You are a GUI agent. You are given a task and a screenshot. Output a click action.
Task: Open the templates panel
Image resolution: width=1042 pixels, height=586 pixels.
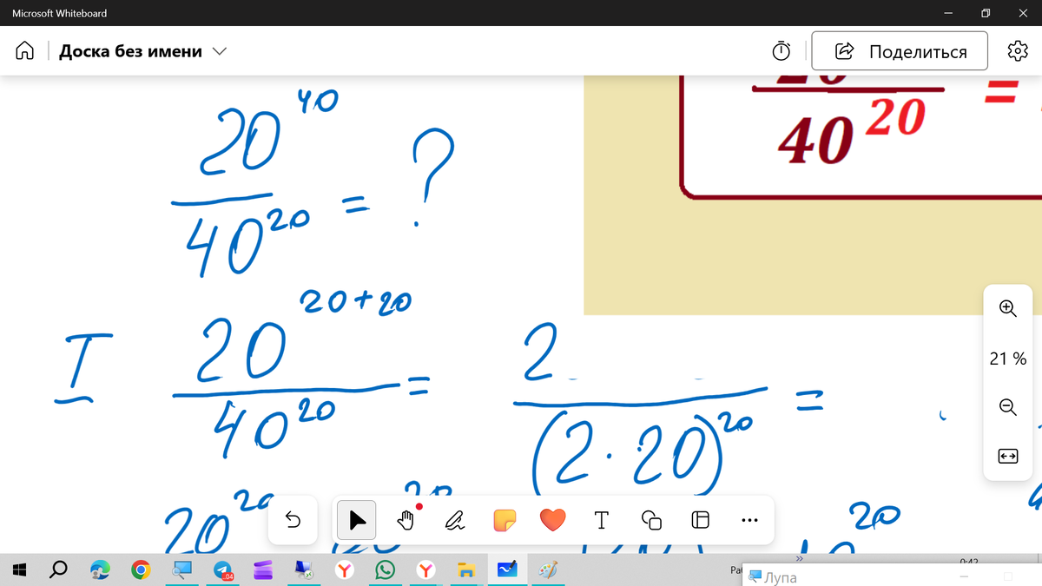pyautogui.click(x=700, y=520)
